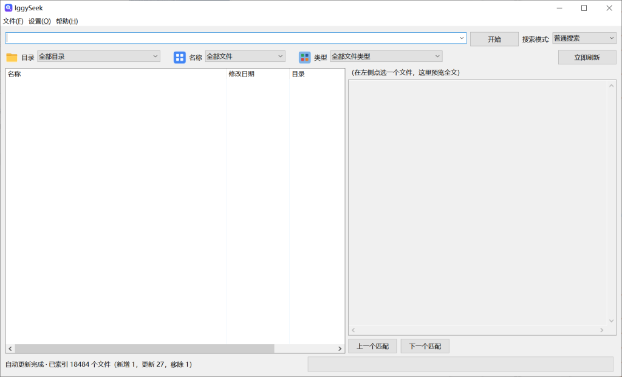622x377 pixels.
Task: Click preview pane horizontal scrollbar left arrow
Action: tap(353, 330)
